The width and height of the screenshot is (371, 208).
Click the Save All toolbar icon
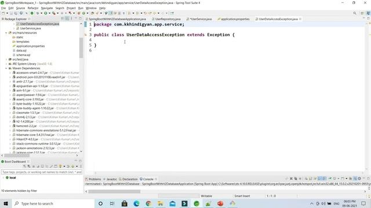(x=16, y=13)
